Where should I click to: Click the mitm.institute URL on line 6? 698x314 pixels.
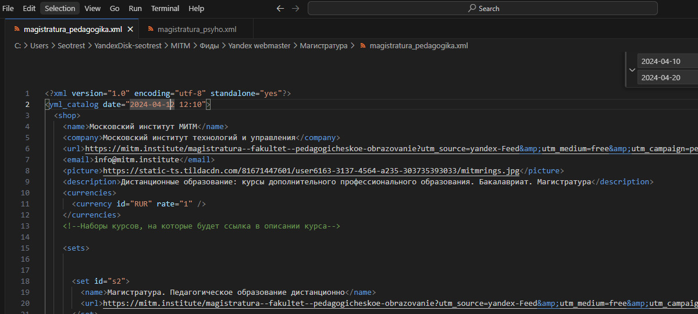point(391,148)
